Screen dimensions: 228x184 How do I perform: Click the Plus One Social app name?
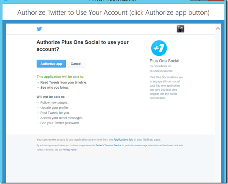(164, 61)
